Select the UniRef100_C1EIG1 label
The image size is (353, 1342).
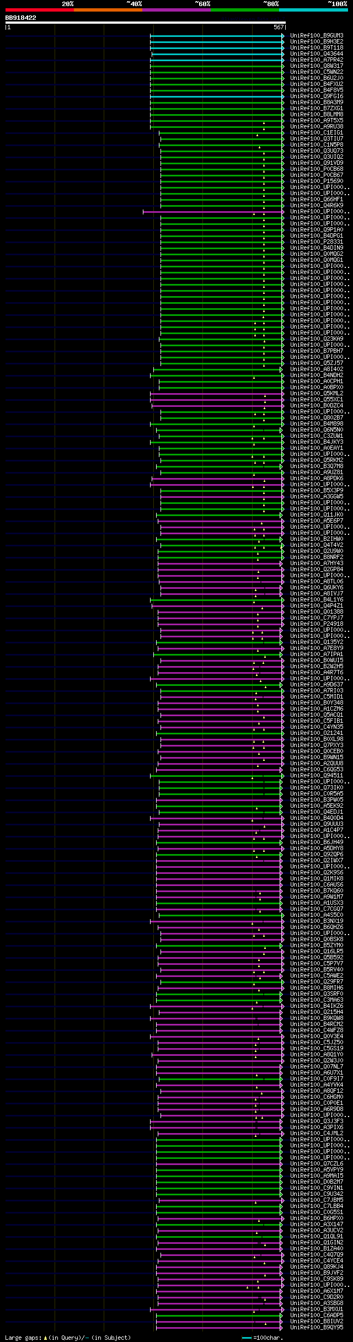[x=317, y=133]
